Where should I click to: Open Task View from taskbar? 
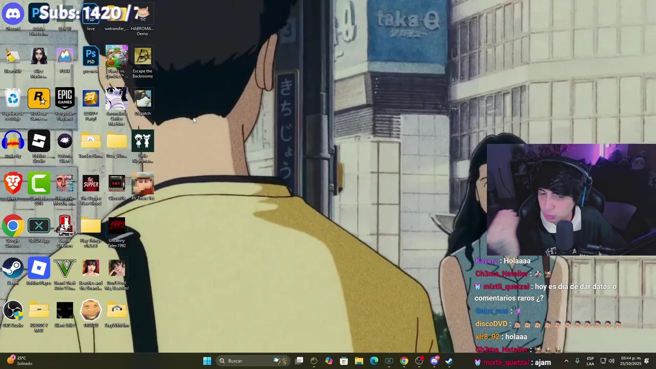coord(299,361)
